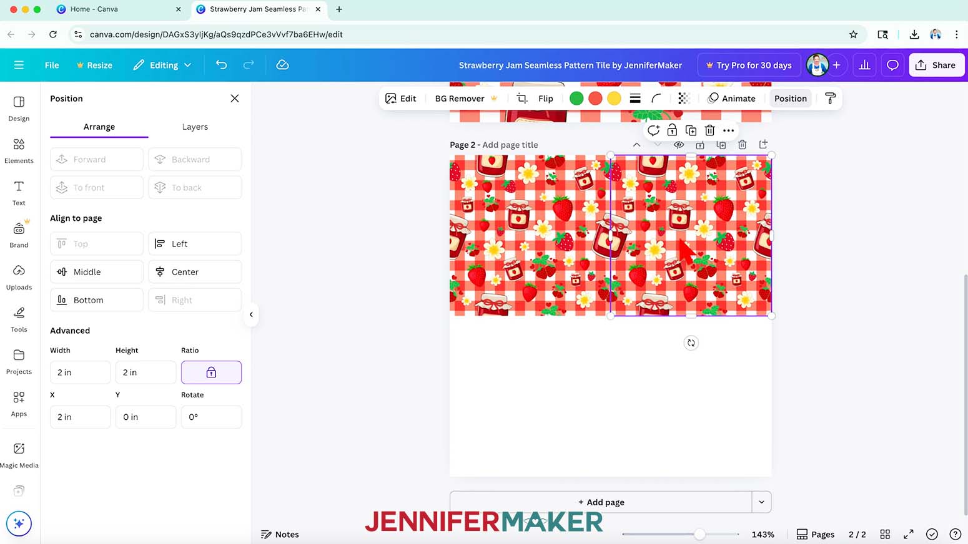
Task: Toggle the Notes panel
Action: pos(280,535)
